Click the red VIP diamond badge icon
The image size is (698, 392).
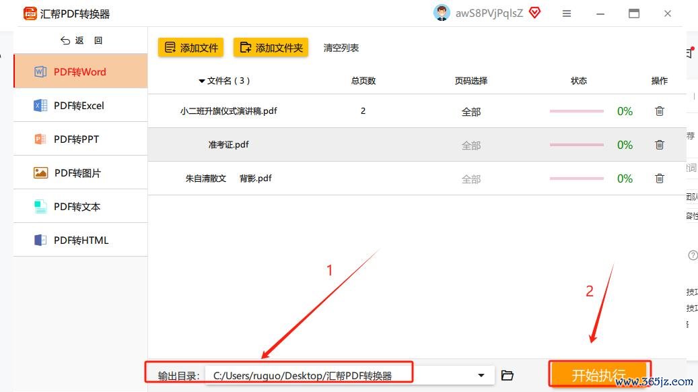(534, 13)
